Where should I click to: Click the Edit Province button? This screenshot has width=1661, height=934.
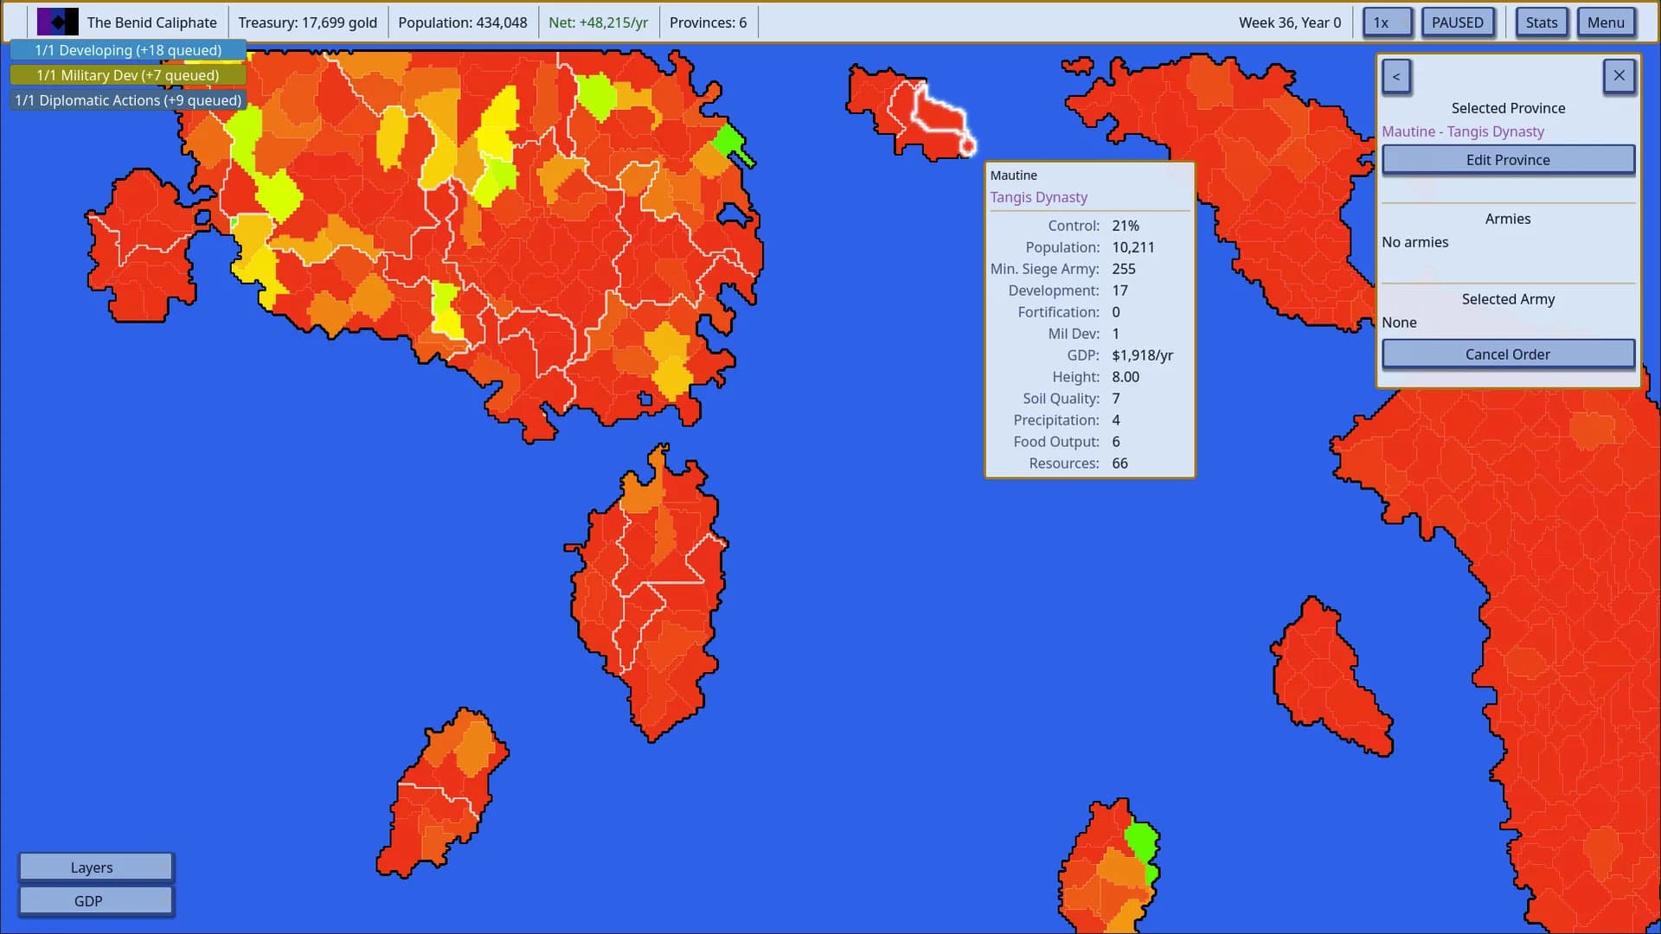coord(1508,160)
